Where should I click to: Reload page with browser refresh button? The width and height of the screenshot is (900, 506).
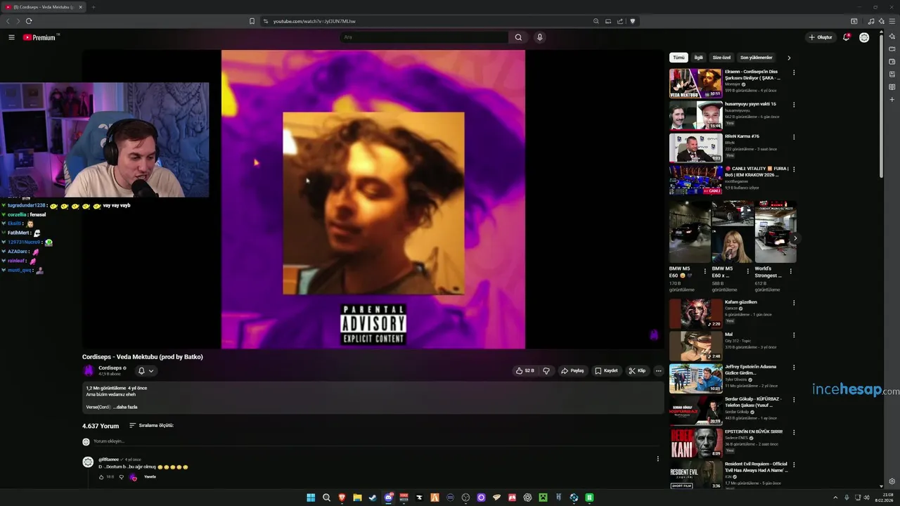(29, 21)
